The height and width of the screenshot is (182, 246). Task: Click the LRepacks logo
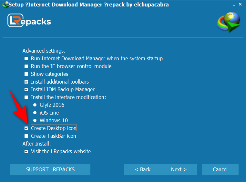coord(29,20)
